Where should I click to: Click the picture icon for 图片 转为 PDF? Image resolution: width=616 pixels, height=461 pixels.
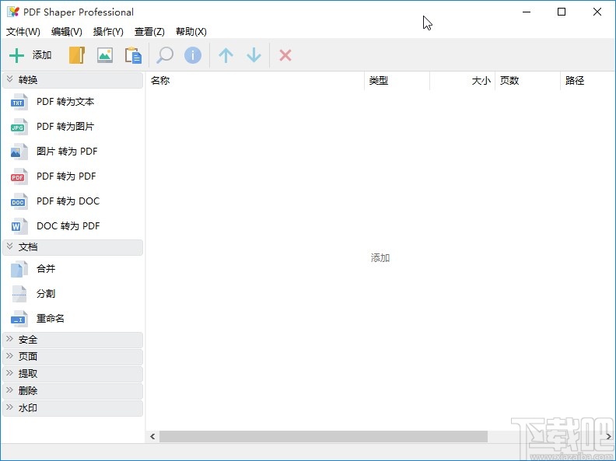(19, 152)
